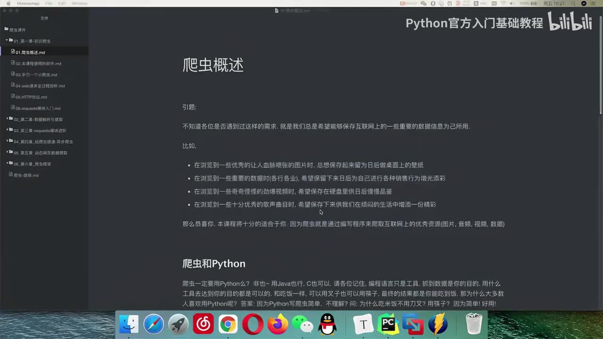
Task: Expand the 05_第五章_动态网页数据爬取 folder arrow
Action: (7, 152)
